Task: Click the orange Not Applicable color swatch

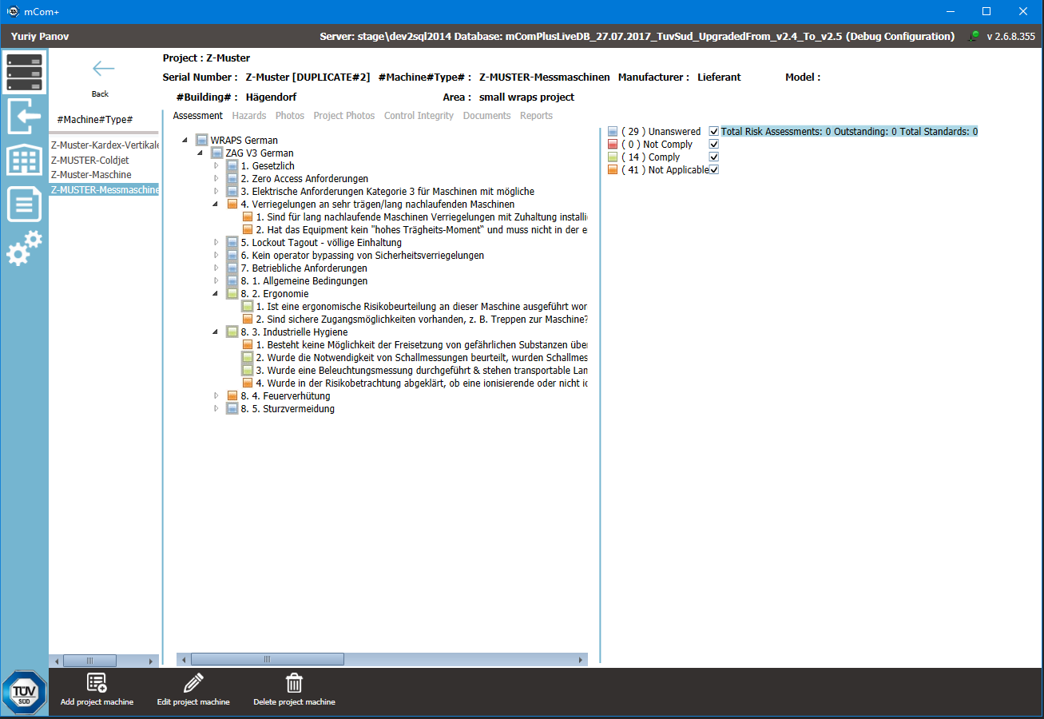Action: pos(613,170)
